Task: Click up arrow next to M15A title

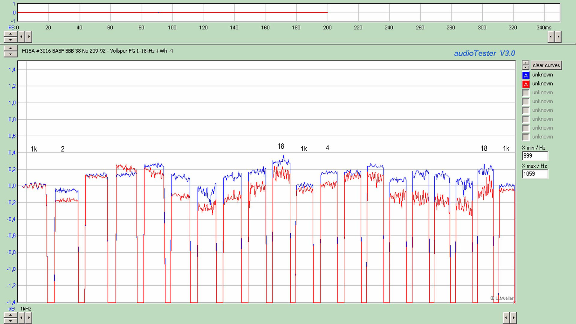Action: 10,49
